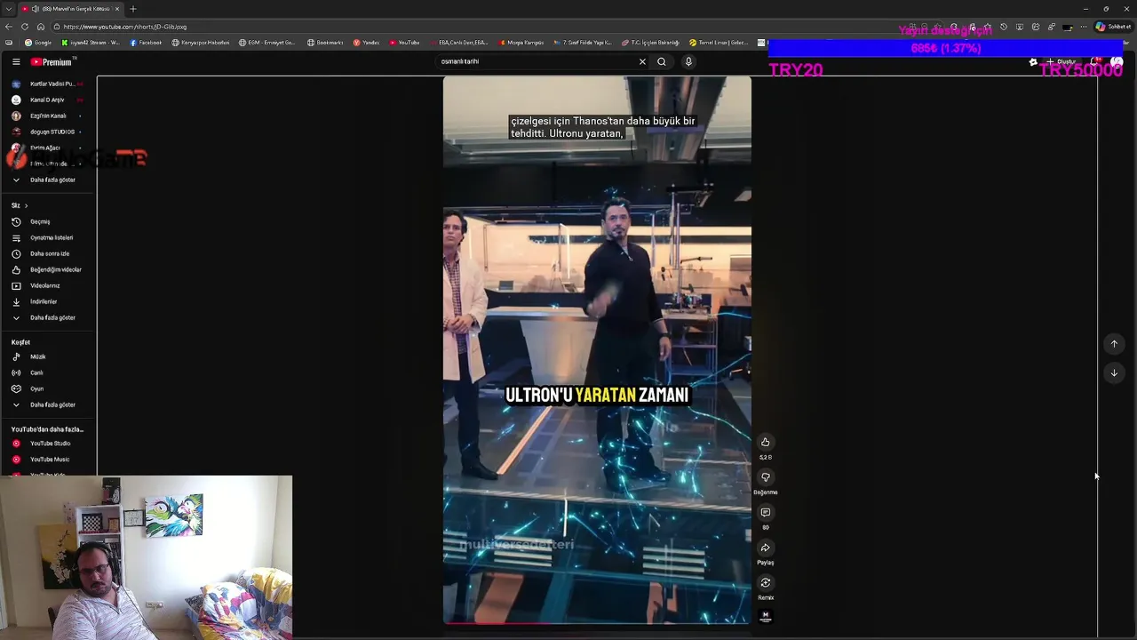1137x640 pixels.
Task: Open YouTube Studio in the sidebar
Action: 48,444
